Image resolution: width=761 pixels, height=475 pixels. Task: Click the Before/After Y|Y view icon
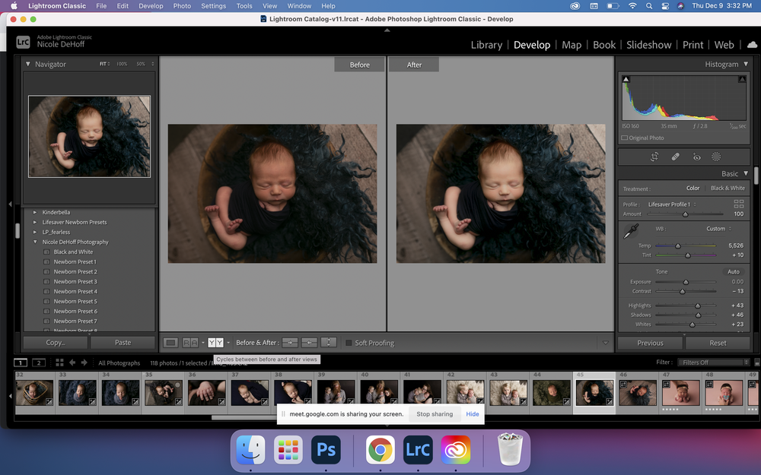(x=215, y=343)
